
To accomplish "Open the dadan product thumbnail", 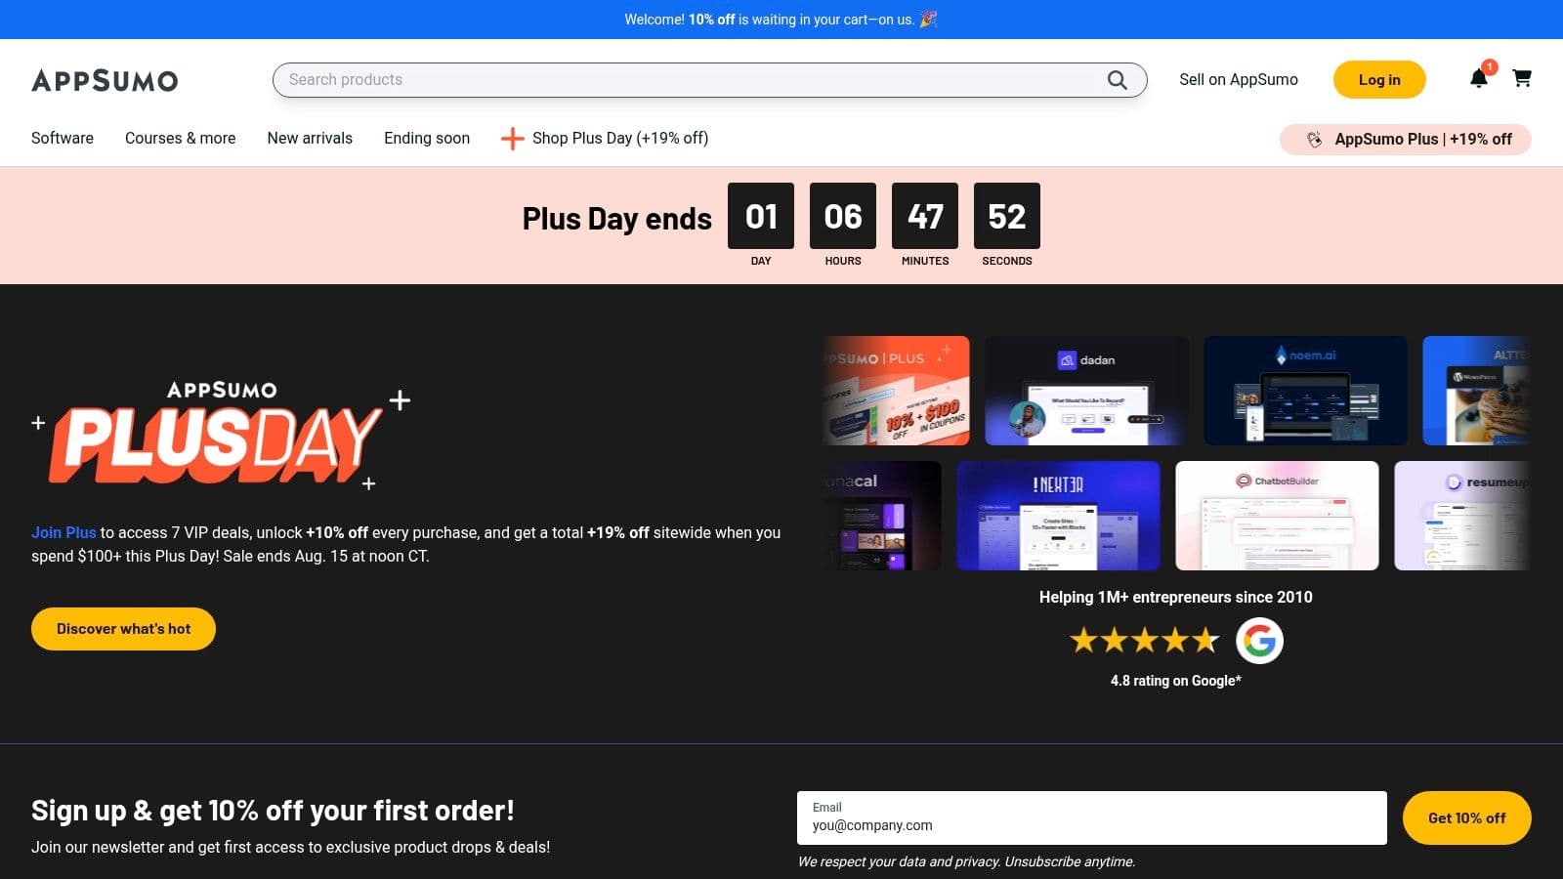I will tap(1086, 391).
